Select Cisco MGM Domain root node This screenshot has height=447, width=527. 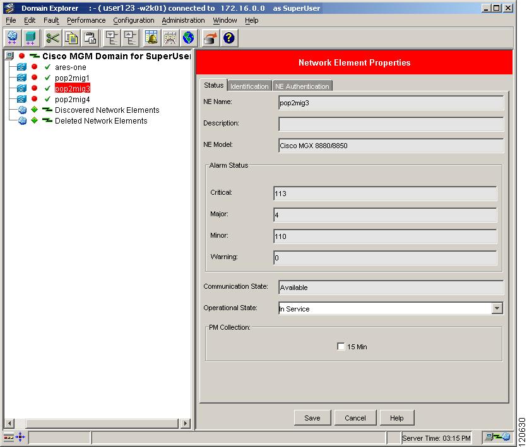tap(116, 56)
